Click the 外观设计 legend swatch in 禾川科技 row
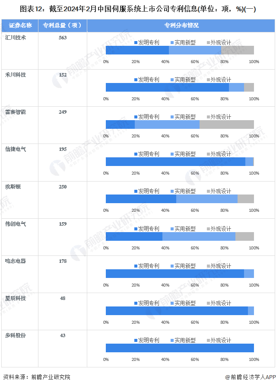 [209, 80]
